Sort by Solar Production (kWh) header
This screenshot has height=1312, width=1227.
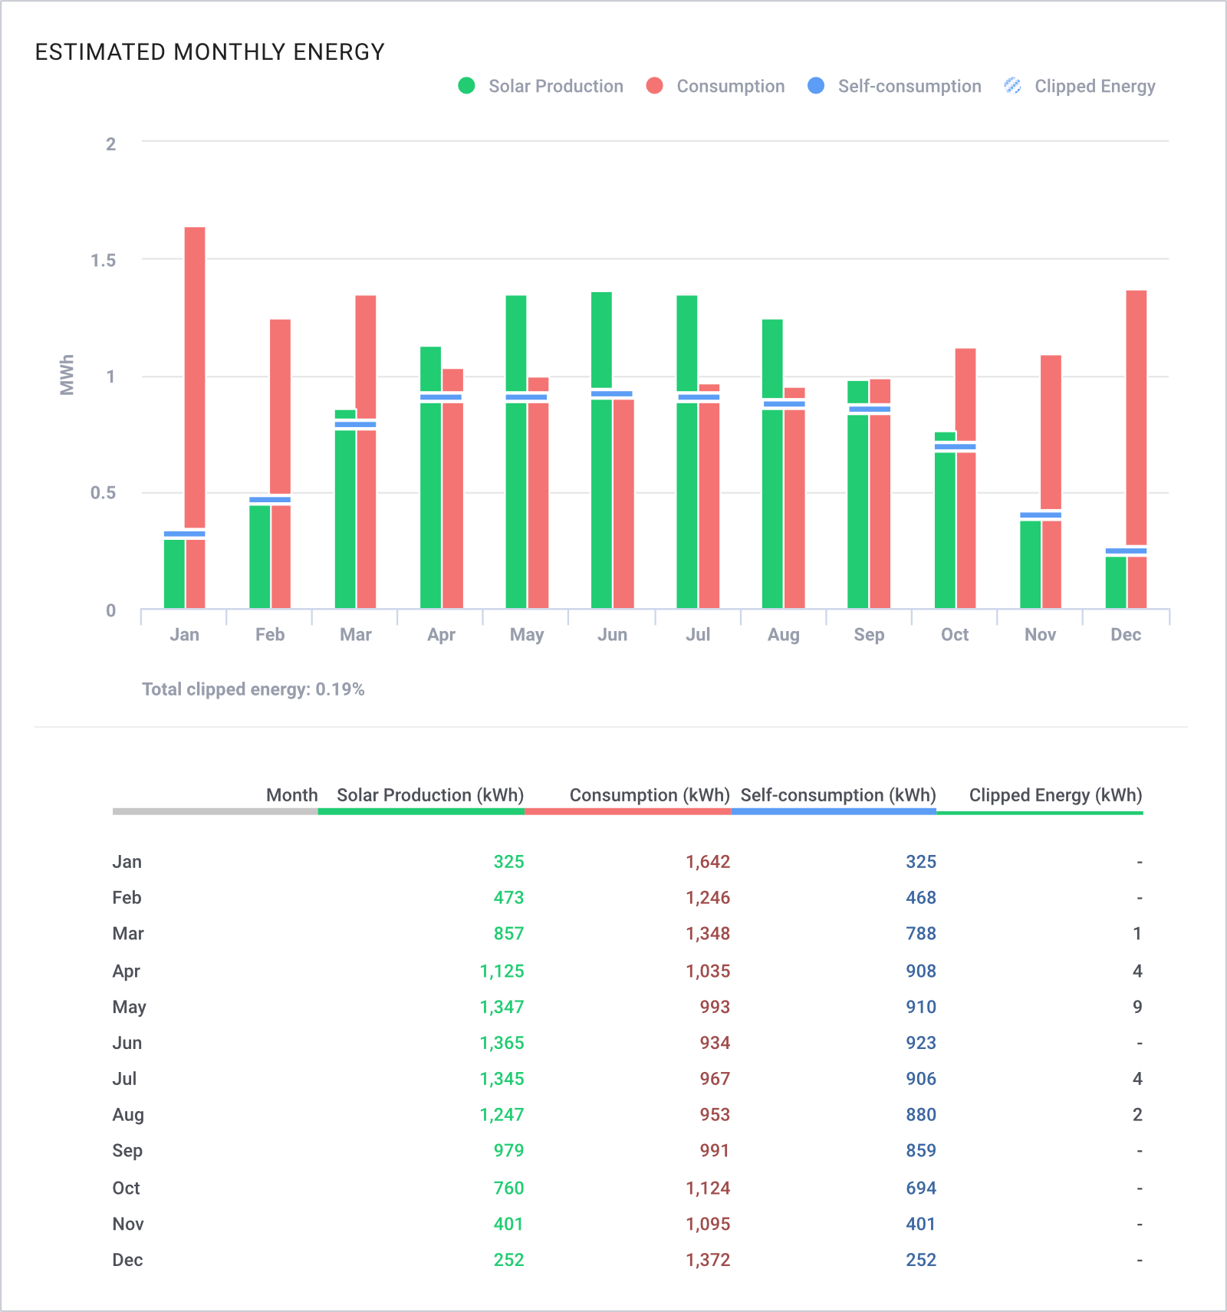pyautogui.click(x=430, y=795)
